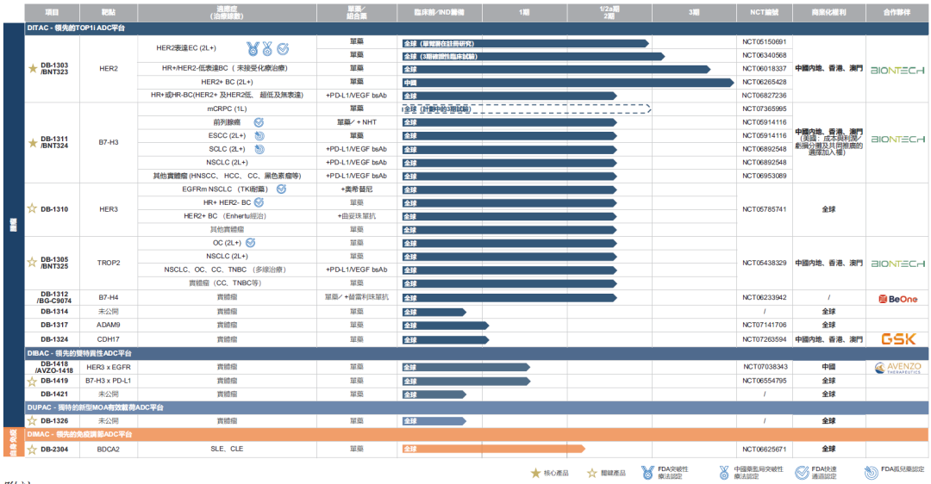Click the check badge beside HR+ HER2- BC
Screen dimensions: 931x484
(x=259, y=202)
